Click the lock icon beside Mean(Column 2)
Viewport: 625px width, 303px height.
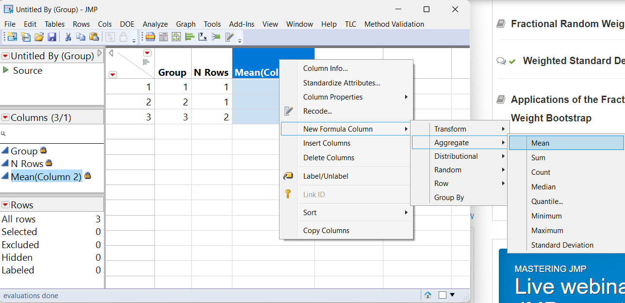click(x=87, y=176)
